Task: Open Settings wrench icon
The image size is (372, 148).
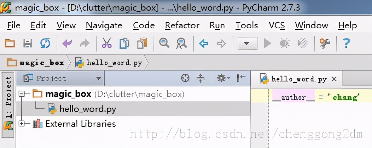Action: [325, 44]
